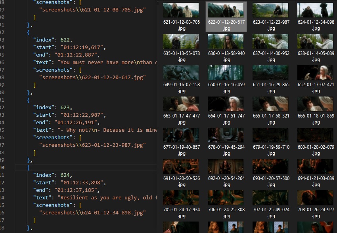Choose the 651-01-16-29-865.jpg image
The image size is (337, 233).
pyautogui.click(x=270, y=73)
